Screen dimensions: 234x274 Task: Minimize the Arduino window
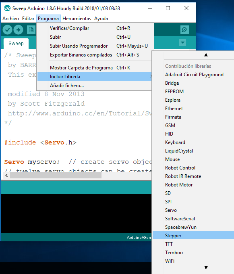tap(150, 8)
